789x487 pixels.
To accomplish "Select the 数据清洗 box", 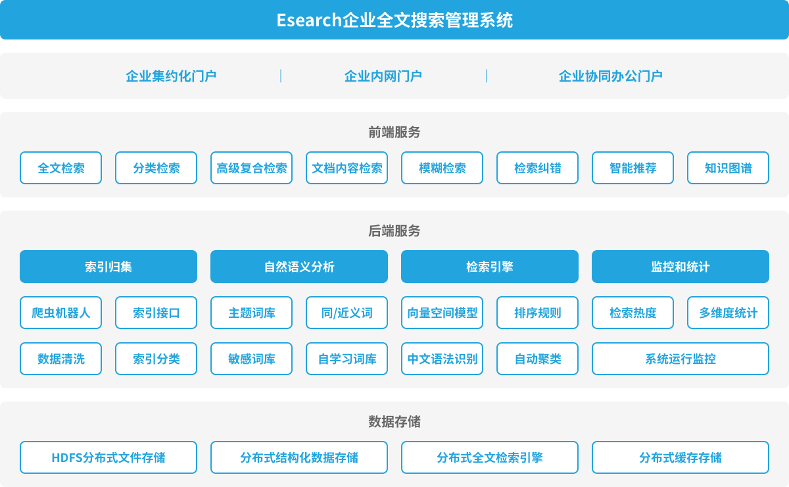I will click(x=60, y=359).
